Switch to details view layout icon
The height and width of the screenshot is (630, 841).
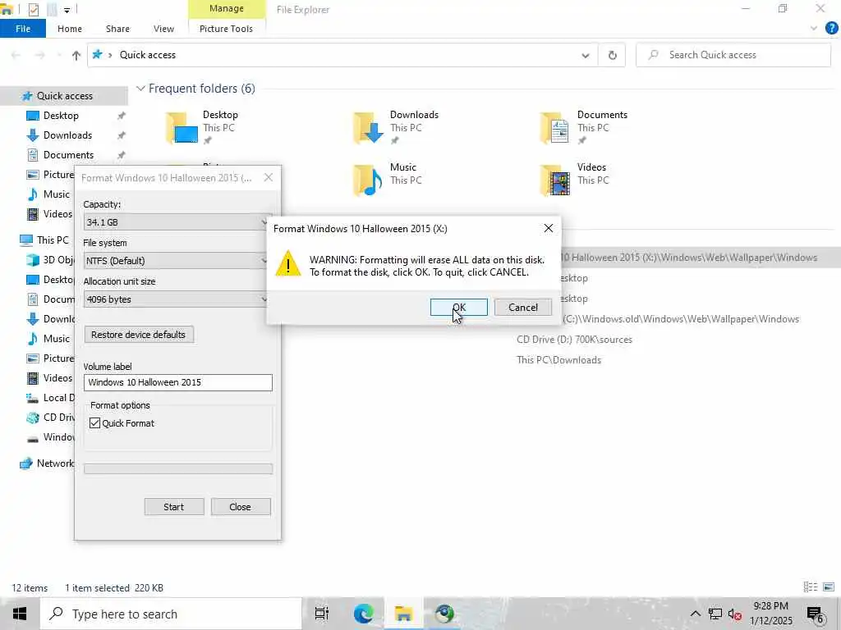811,587
